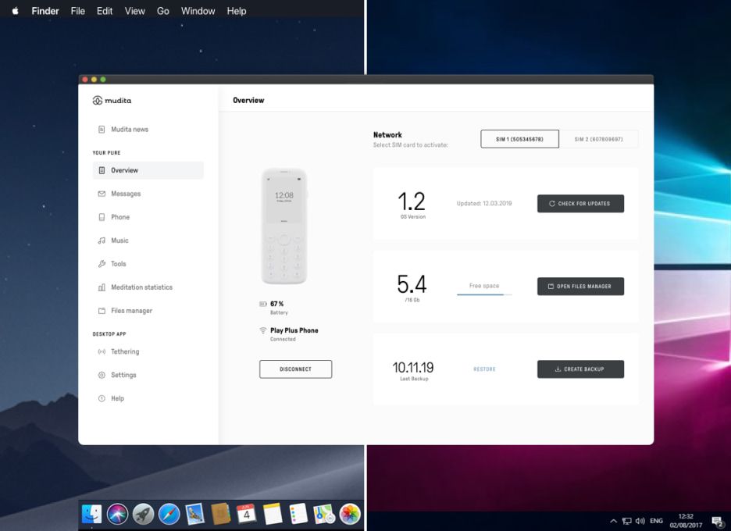Click the Windows network tray icon
The height and width of the screenshot is (531, 731).
627,521
